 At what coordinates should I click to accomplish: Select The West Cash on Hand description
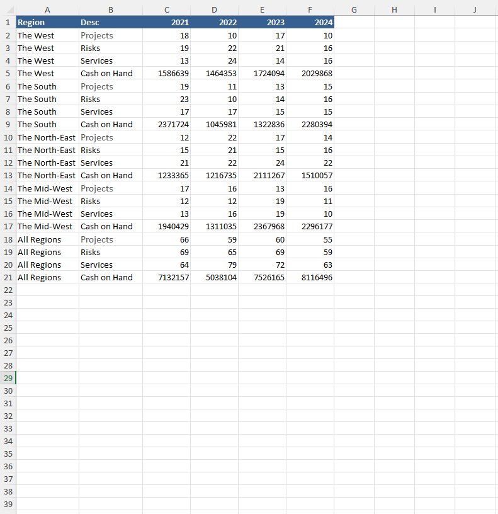[x=111, y=74]
